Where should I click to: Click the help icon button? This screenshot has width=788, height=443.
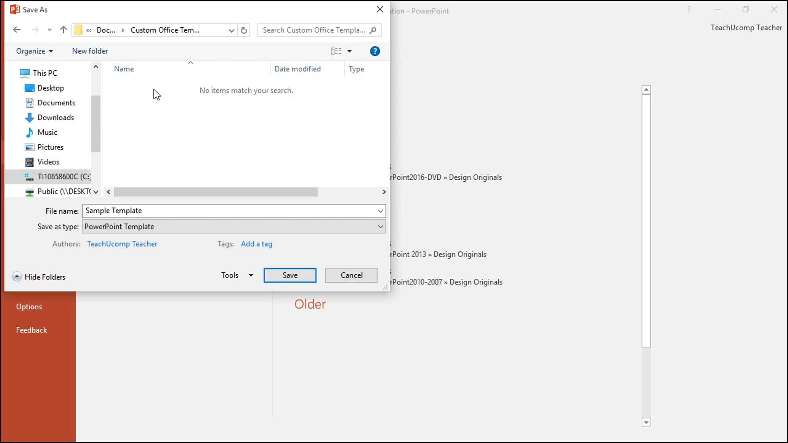tap(375, 50)
